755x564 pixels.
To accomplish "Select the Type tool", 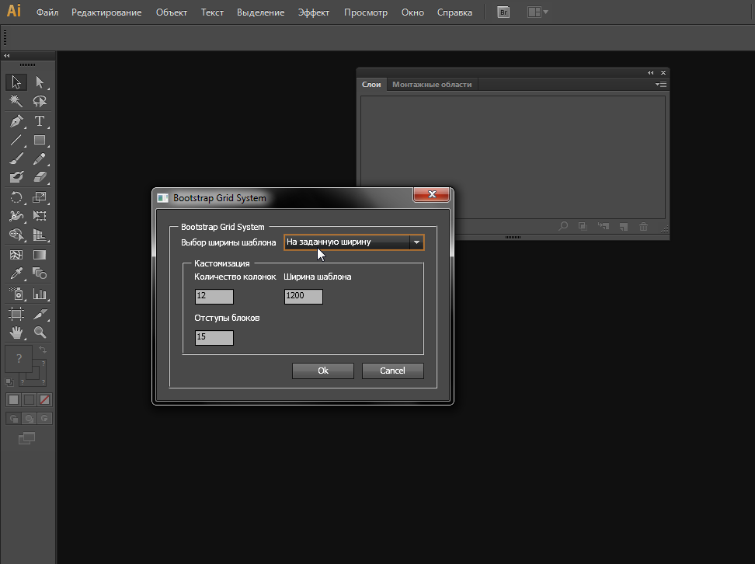I will coord(39,122).
